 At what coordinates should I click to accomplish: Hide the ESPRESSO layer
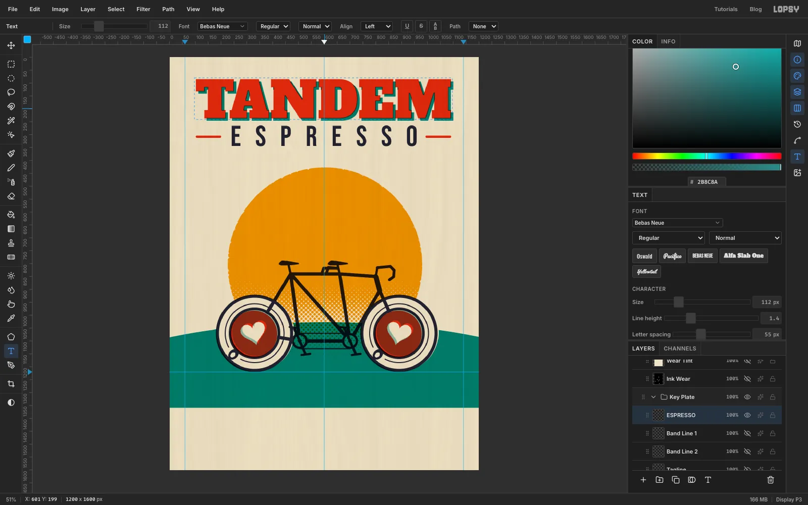tap(747, 415)
